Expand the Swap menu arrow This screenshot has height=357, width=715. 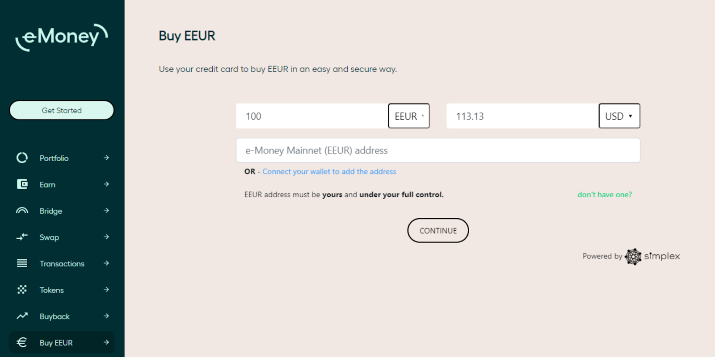point(106,237)
